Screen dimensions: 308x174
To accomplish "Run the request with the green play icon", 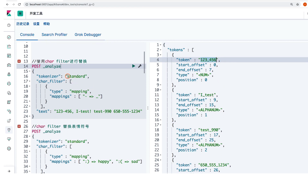I will tap(134, 66).
